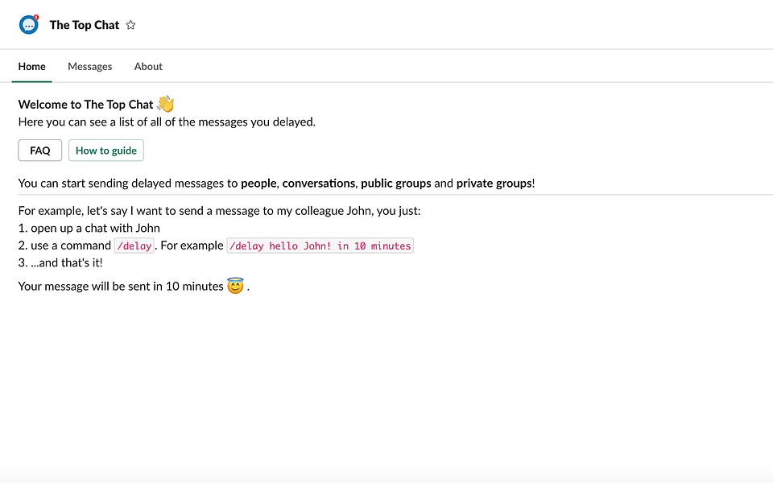Open the How to guide
773x483 pixels.
click(105, 150)
